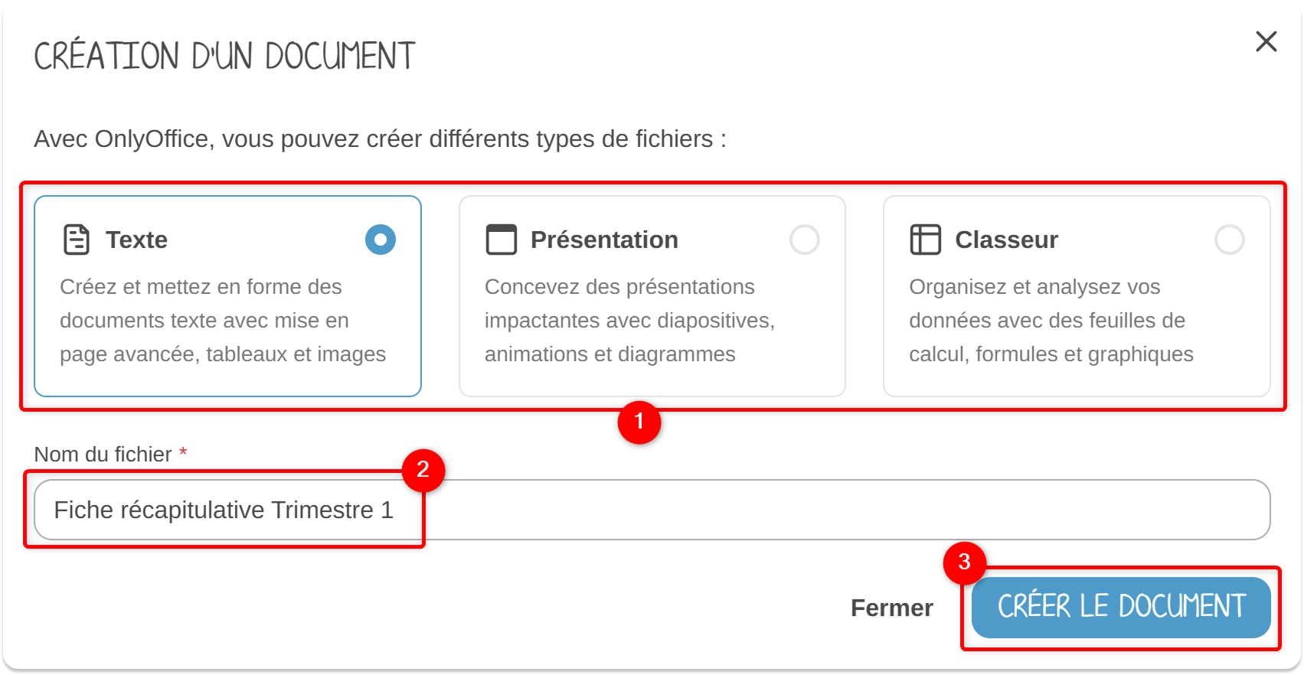Click the Présentation card description text
The image size is (1304, 675).
[x=629, y=320]
